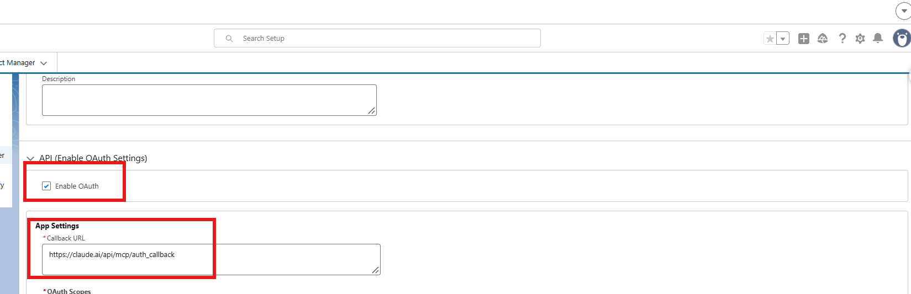This screenshot has height=294, width=911.
Task: Open the Object Manager tab dropdown chevron
Action: point(44,63)
